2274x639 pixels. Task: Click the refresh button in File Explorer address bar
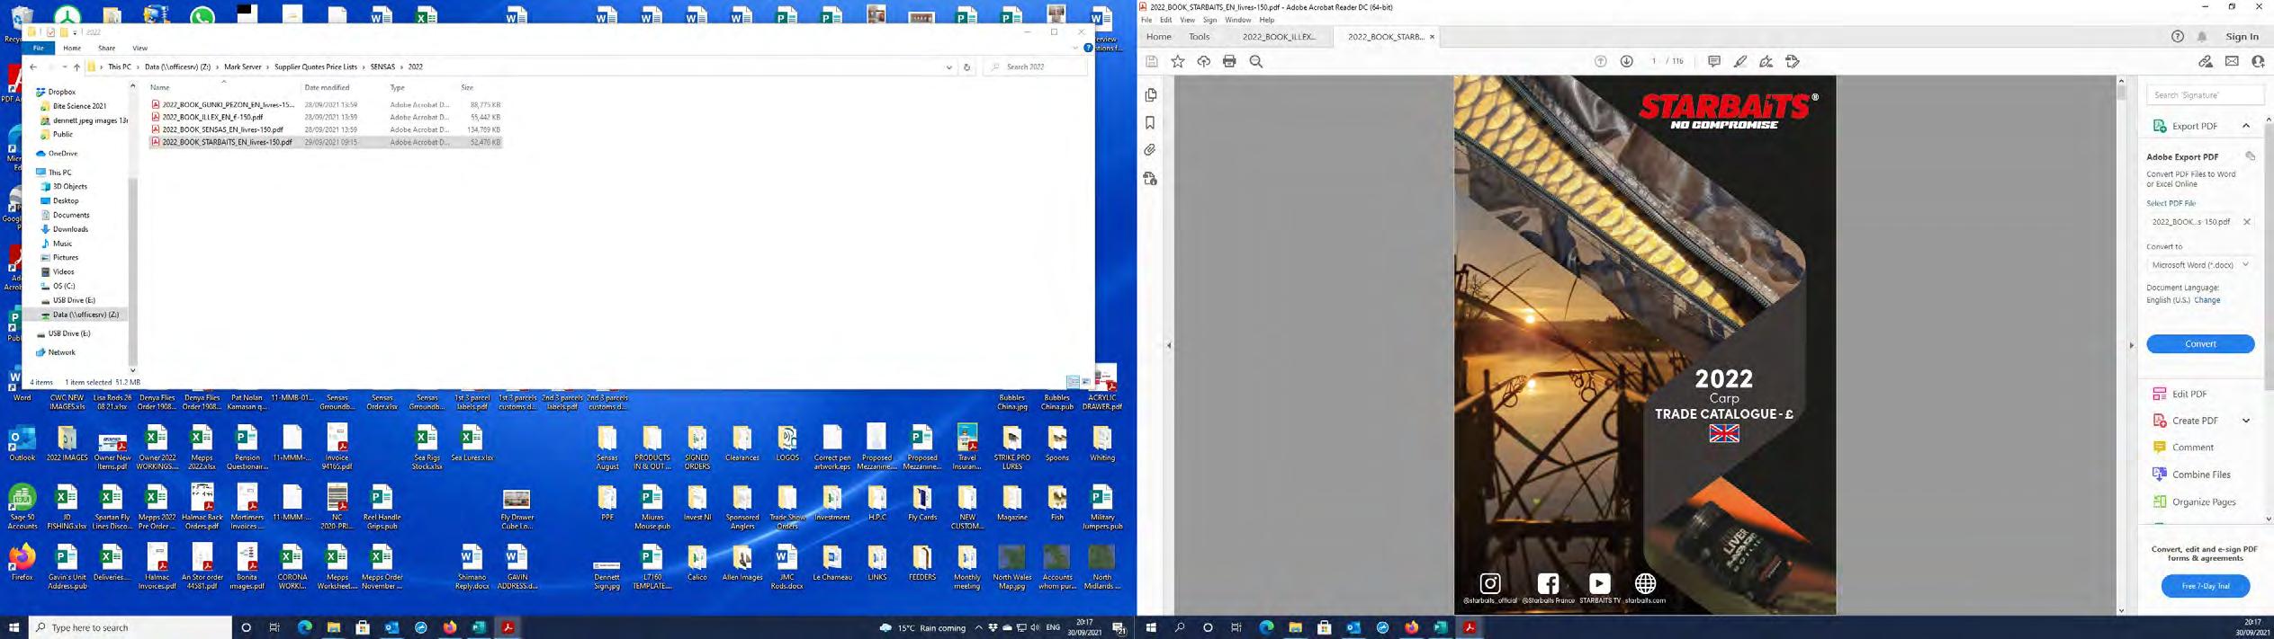tap(967, 67)
